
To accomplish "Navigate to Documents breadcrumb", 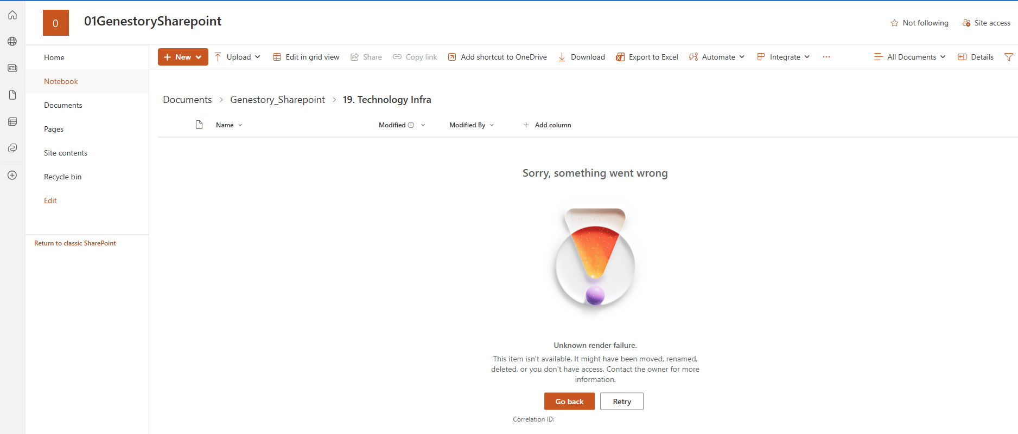I will [x=187, y=100].
